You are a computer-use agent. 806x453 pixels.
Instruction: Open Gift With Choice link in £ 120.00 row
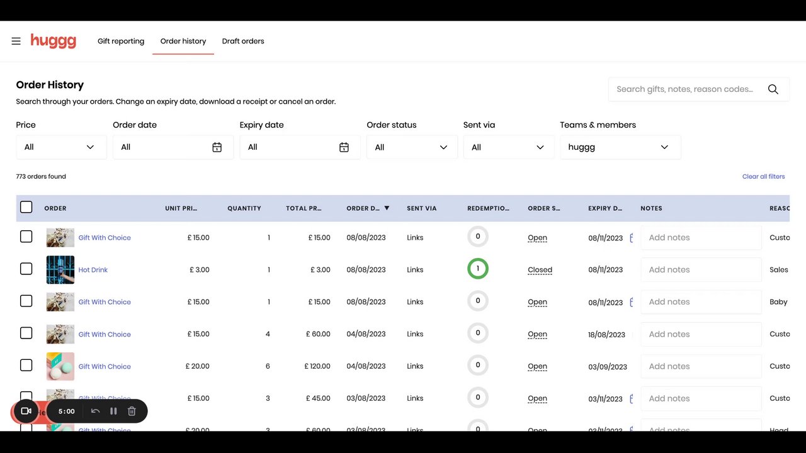105,366
